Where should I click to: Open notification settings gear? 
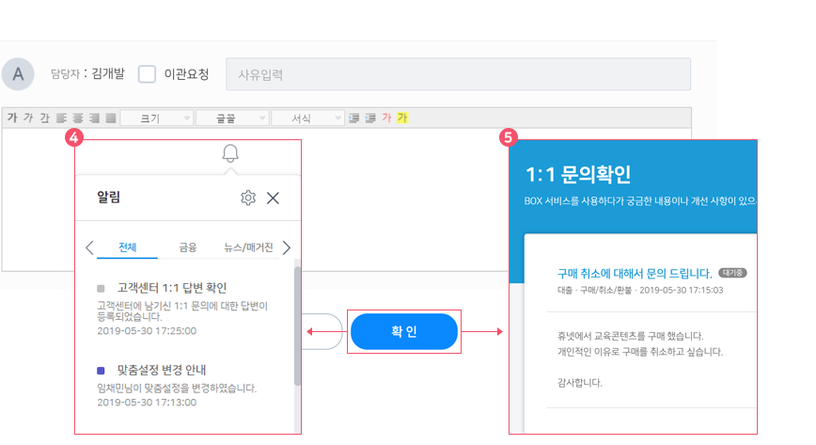248,198
